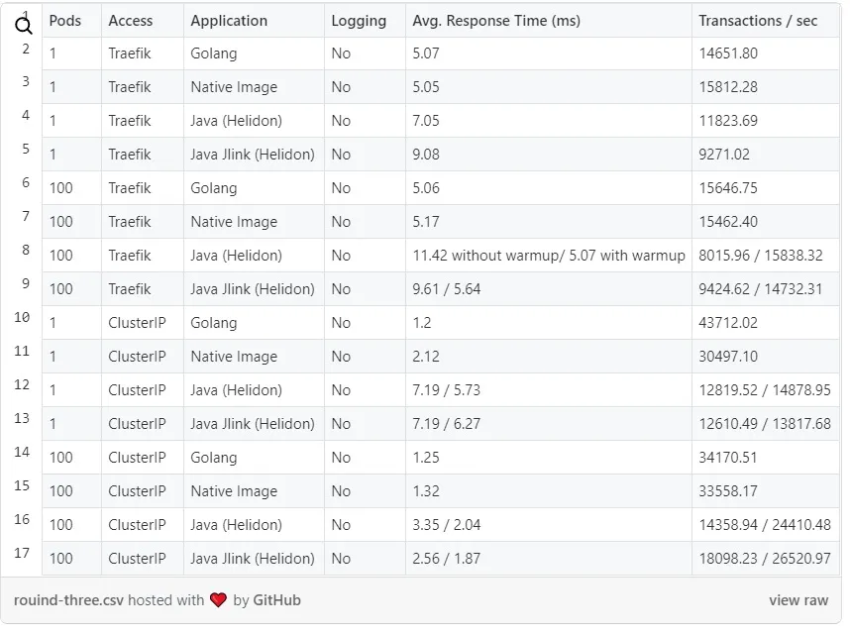Click the Application column header
The height and width of the screenshot is (634, 850).
[229, 20]
